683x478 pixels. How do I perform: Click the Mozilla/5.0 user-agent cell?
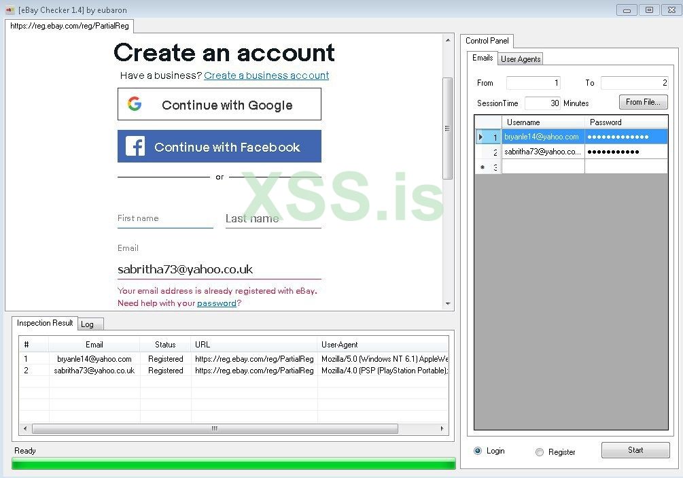[x=383, y=358]
